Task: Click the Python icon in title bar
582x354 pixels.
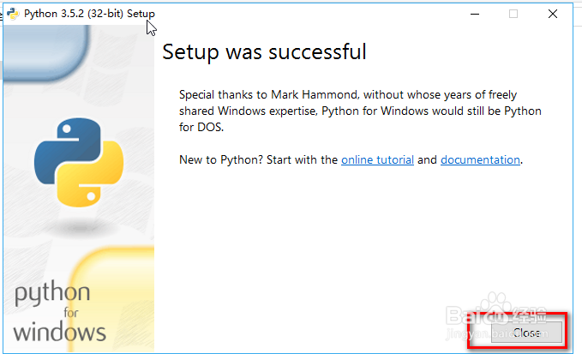Action: tap(13, 14)
